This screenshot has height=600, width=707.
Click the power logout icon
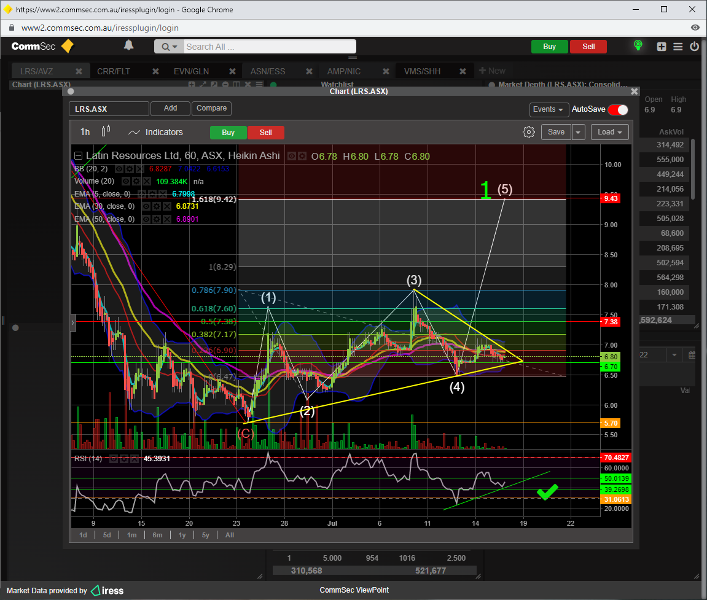[x=694, y=47]
